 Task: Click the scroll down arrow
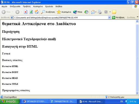[137, 93]
